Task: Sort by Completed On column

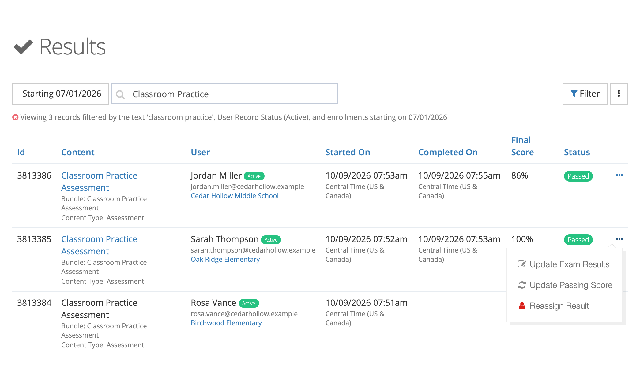Action: coord(448,152)
